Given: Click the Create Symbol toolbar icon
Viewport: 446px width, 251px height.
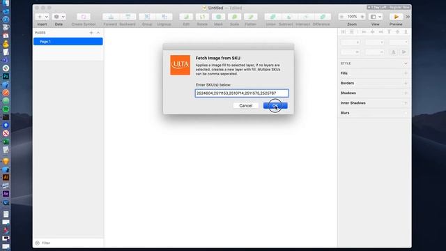Looking at the screenshot, I should pos(84,17).
